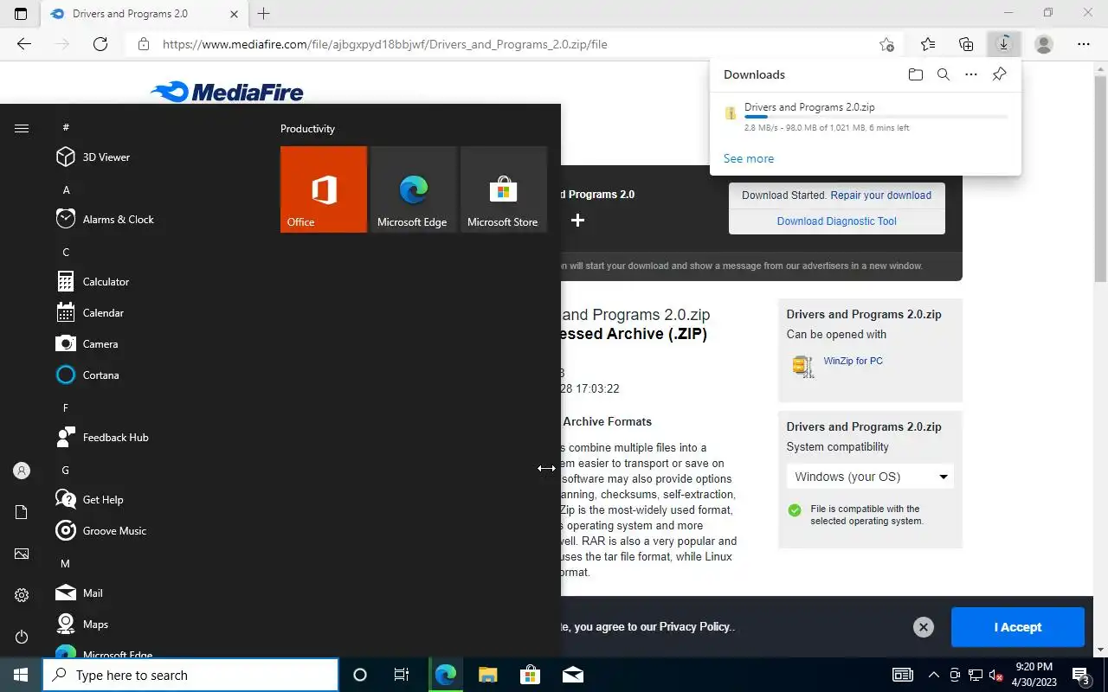Click the MediaFire logo
The width and height of the screenshot is (1108, 692).
[227, 92]
